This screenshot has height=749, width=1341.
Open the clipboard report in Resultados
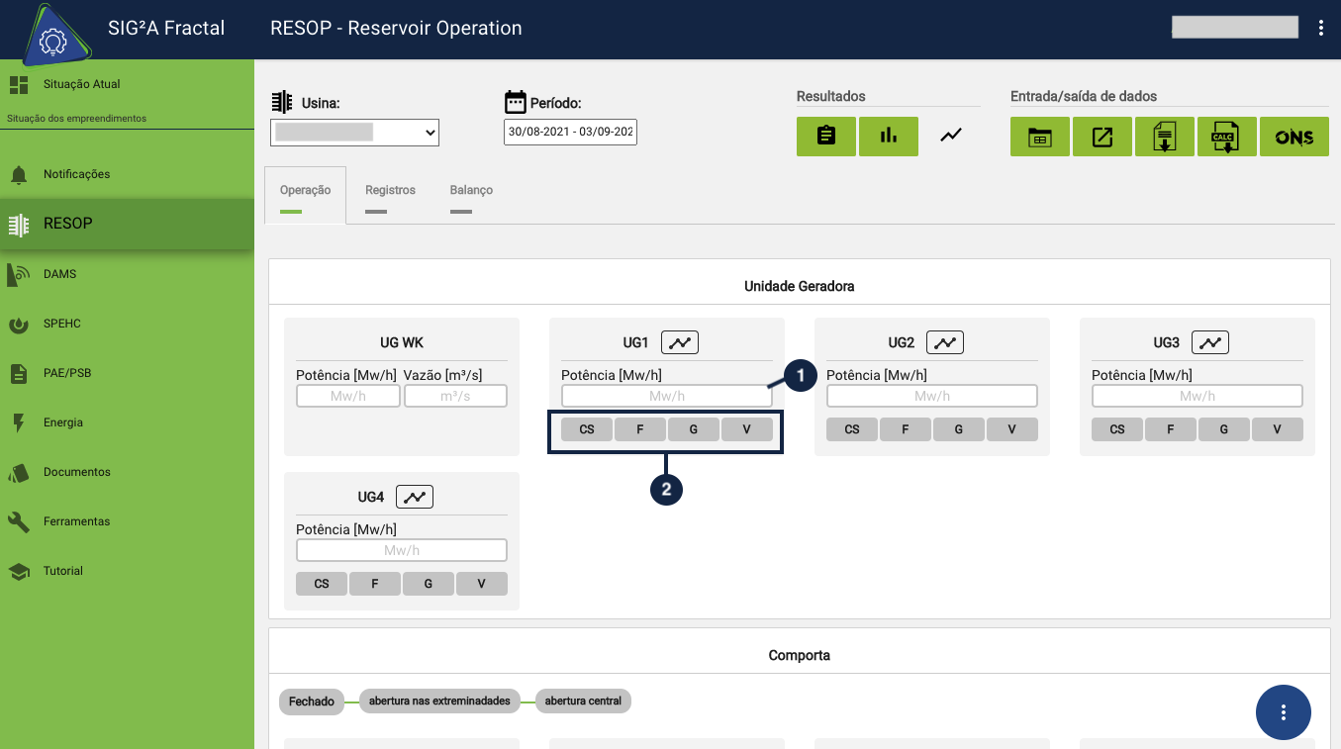(x=825, y=137)
